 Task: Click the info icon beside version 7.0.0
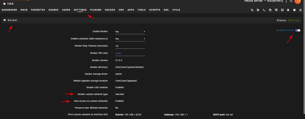4,4
